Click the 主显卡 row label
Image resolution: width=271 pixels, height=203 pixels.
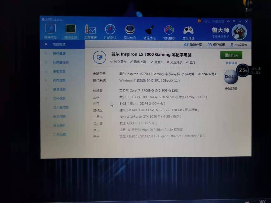[x=98, y=117]
